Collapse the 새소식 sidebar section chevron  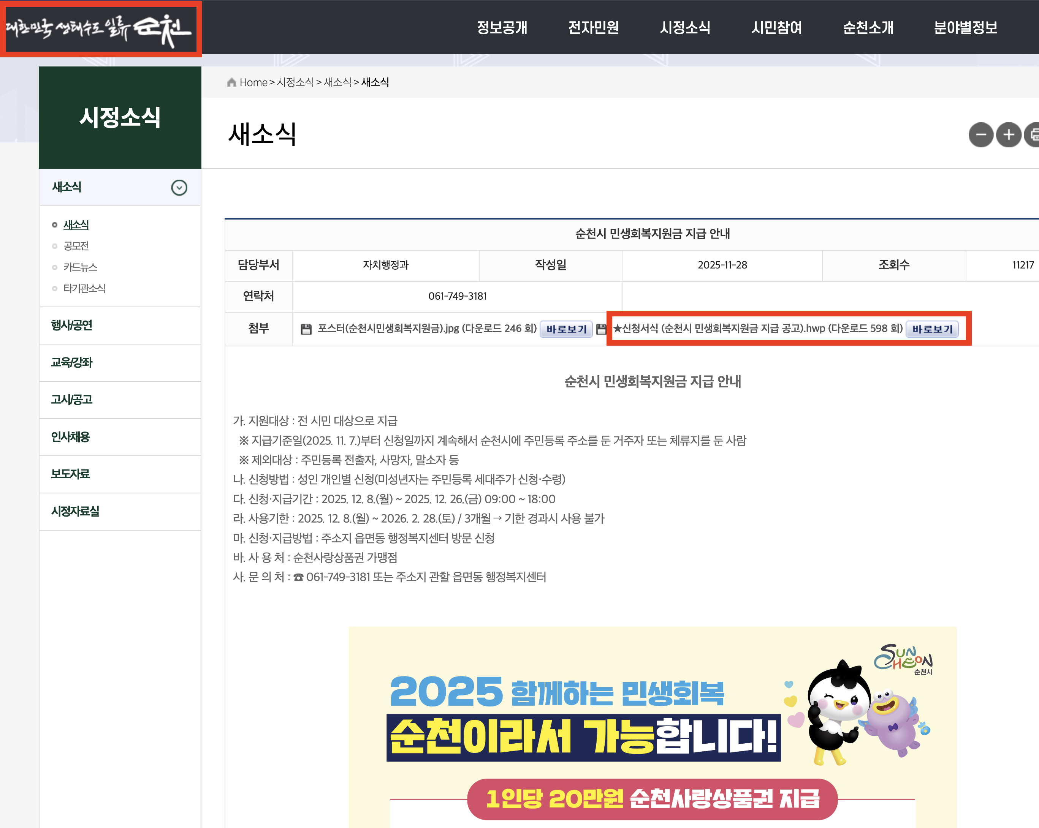179,187
